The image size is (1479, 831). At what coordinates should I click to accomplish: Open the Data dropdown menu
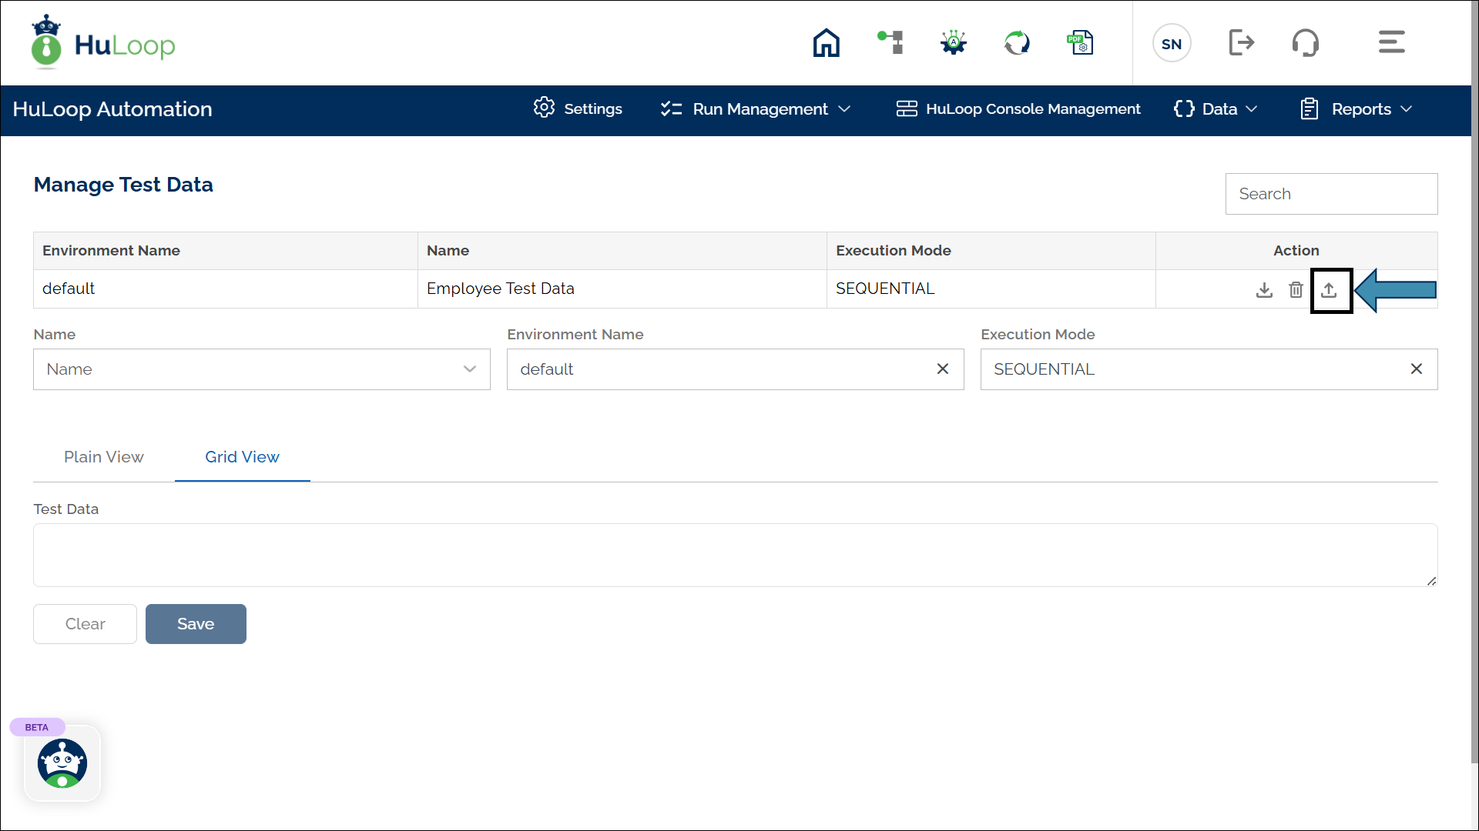point(1216,109)
